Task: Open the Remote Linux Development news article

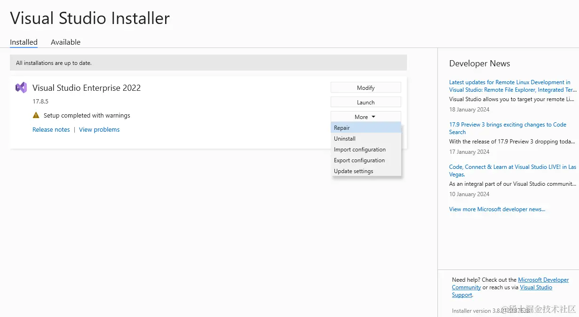Action: coord(512,86)
